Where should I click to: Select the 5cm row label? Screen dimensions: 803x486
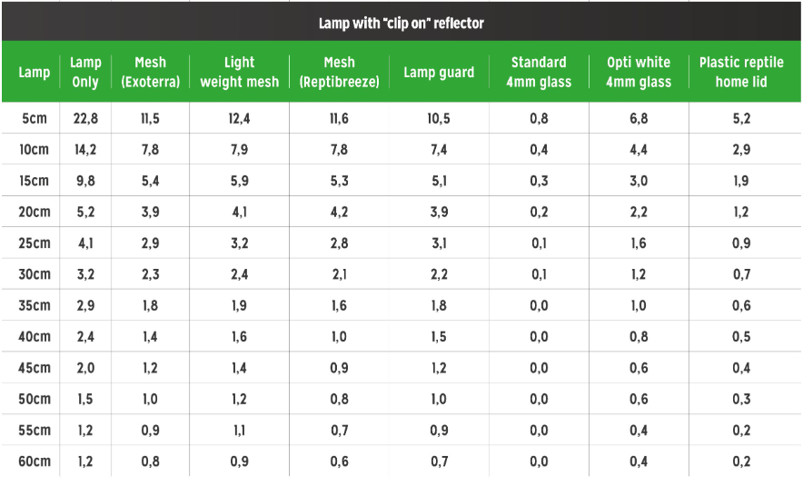click(x=35, y=118)
